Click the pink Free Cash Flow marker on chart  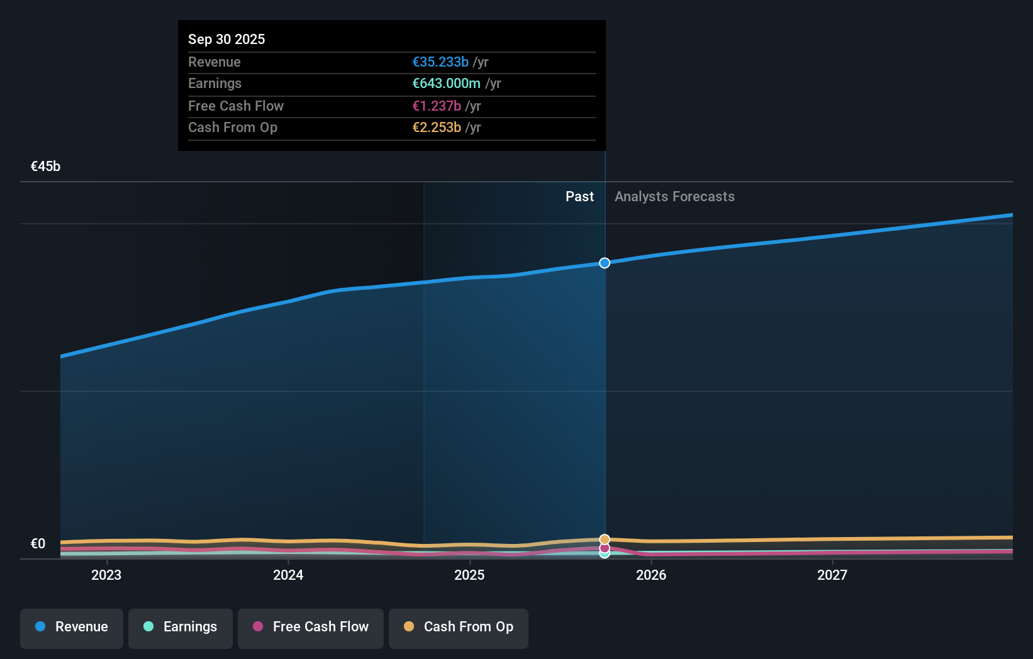[604, 548]
